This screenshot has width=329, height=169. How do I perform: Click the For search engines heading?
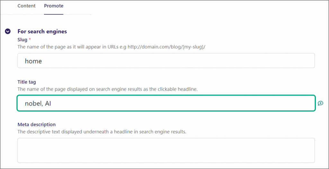pyautogui.click(x=42, y=31)
